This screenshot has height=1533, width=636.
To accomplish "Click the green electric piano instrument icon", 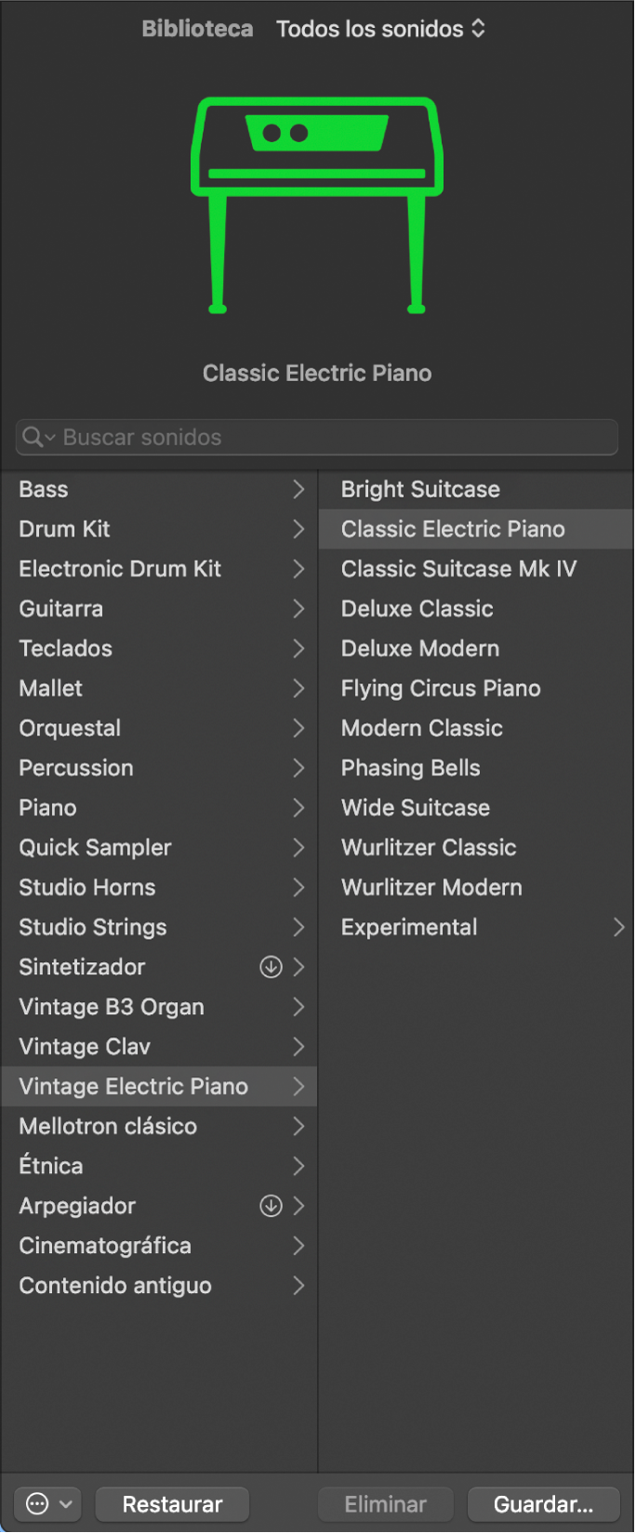I will (x=317, y=205).
